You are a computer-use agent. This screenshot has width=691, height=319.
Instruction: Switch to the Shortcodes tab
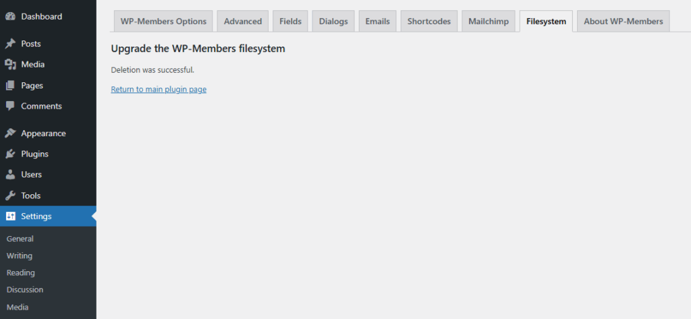[429, 22]
